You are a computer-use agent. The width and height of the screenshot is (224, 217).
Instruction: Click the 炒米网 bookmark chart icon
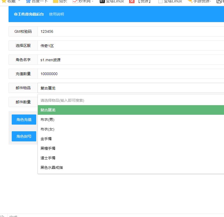point(75,1)
